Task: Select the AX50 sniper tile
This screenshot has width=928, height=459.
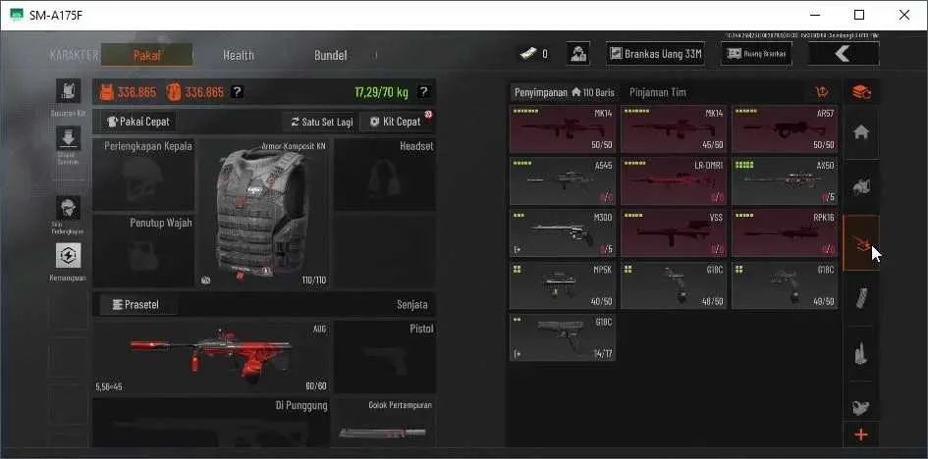Action: point(785,181)
